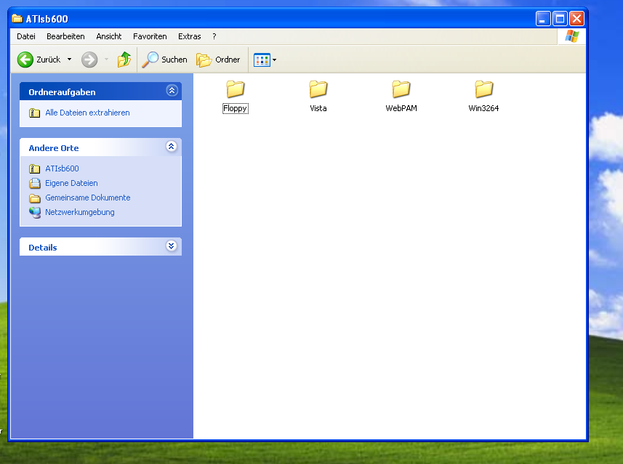Minimize the ATIsb600 window
Screen dimensions: 623x464
click(x=543, y=19)
